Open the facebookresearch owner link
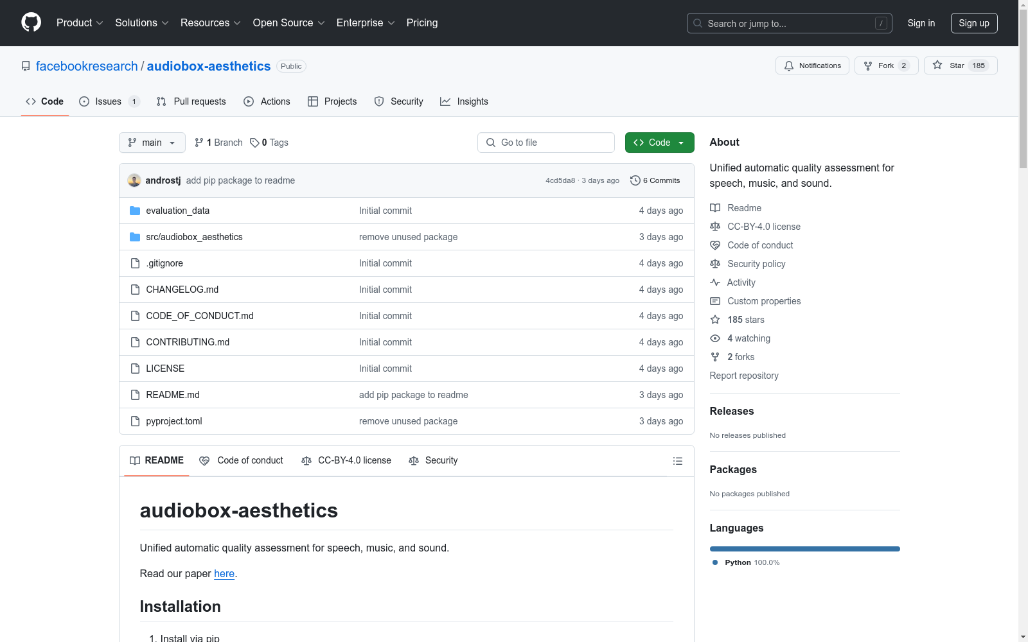 tap(87, 66)
